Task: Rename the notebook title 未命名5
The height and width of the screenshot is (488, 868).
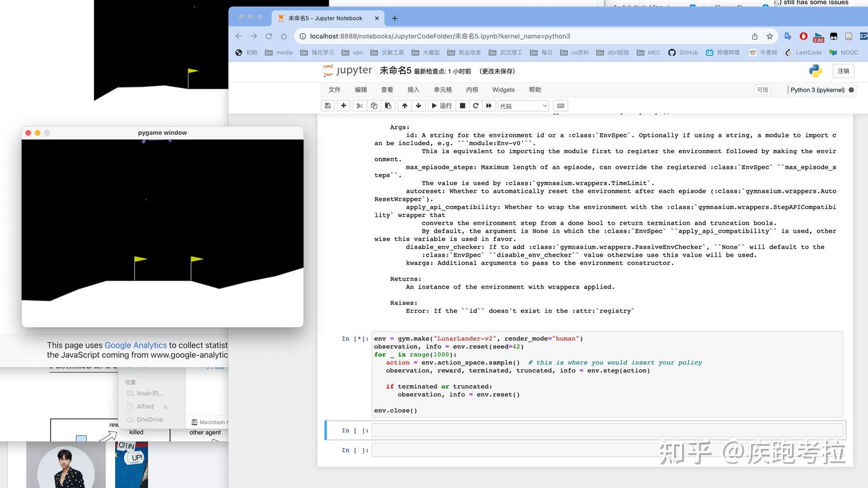Action: 395,70
